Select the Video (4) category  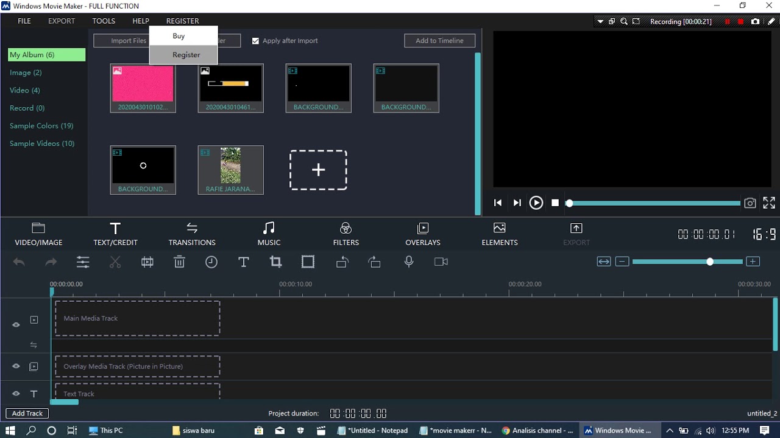pos(25,90)
